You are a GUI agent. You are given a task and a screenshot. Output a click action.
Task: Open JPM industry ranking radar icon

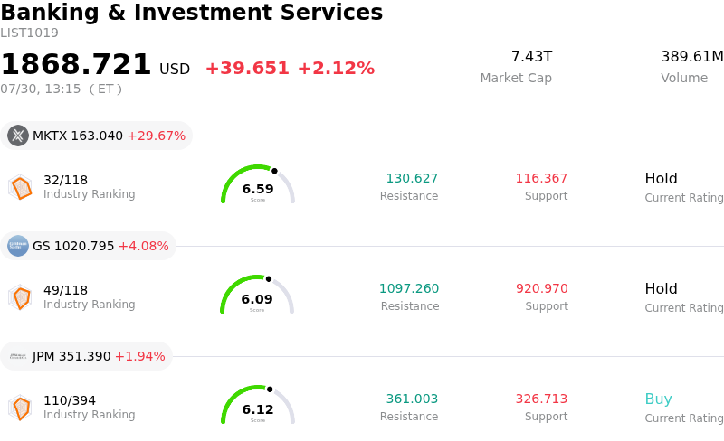pos(20,408)
